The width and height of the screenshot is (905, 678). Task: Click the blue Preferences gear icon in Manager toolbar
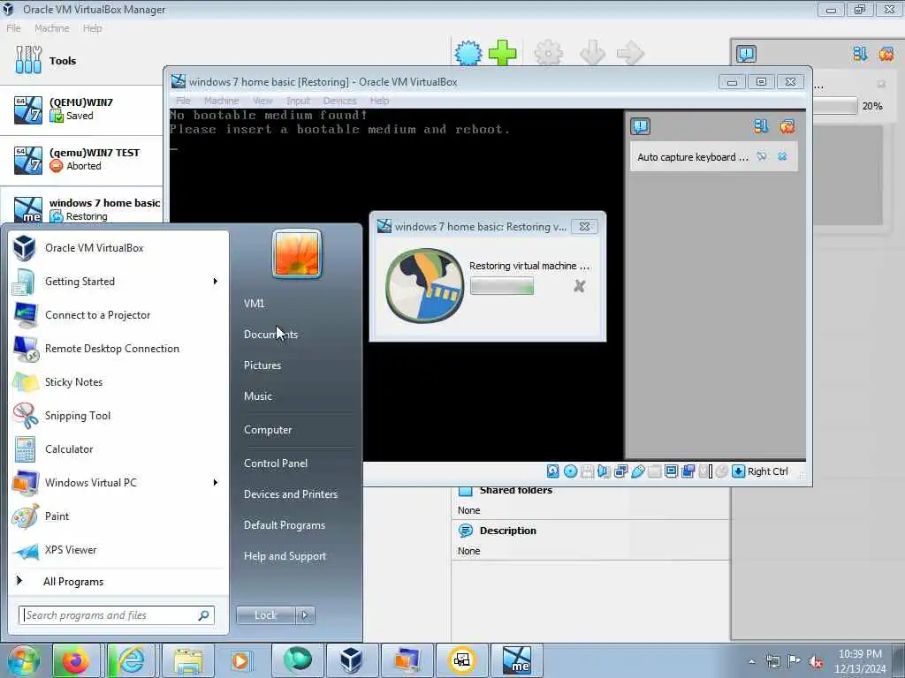pos(468,53)
